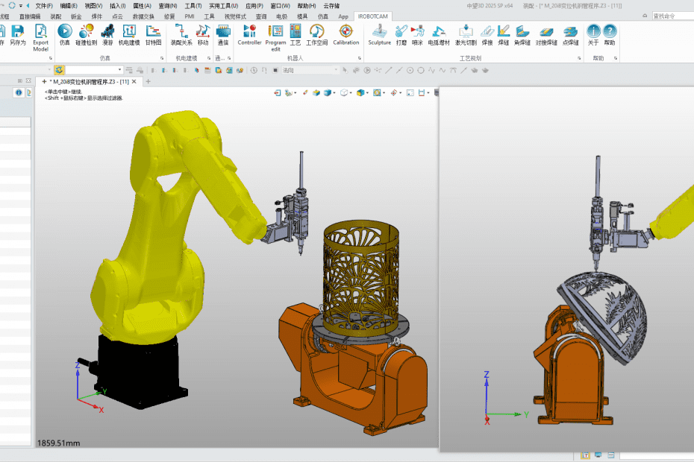
Task: Start the 仿真 simulation tool
Action: [64, 35]
